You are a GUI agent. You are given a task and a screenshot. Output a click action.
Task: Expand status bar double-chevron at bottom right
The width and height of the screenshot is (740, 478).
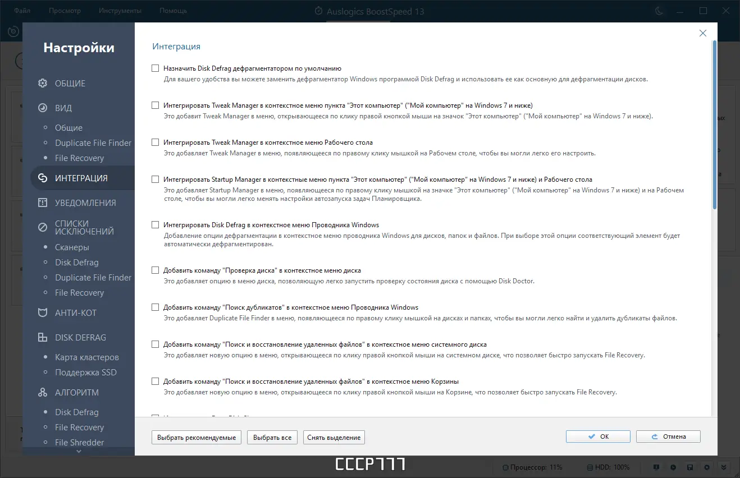coord(724,467)
